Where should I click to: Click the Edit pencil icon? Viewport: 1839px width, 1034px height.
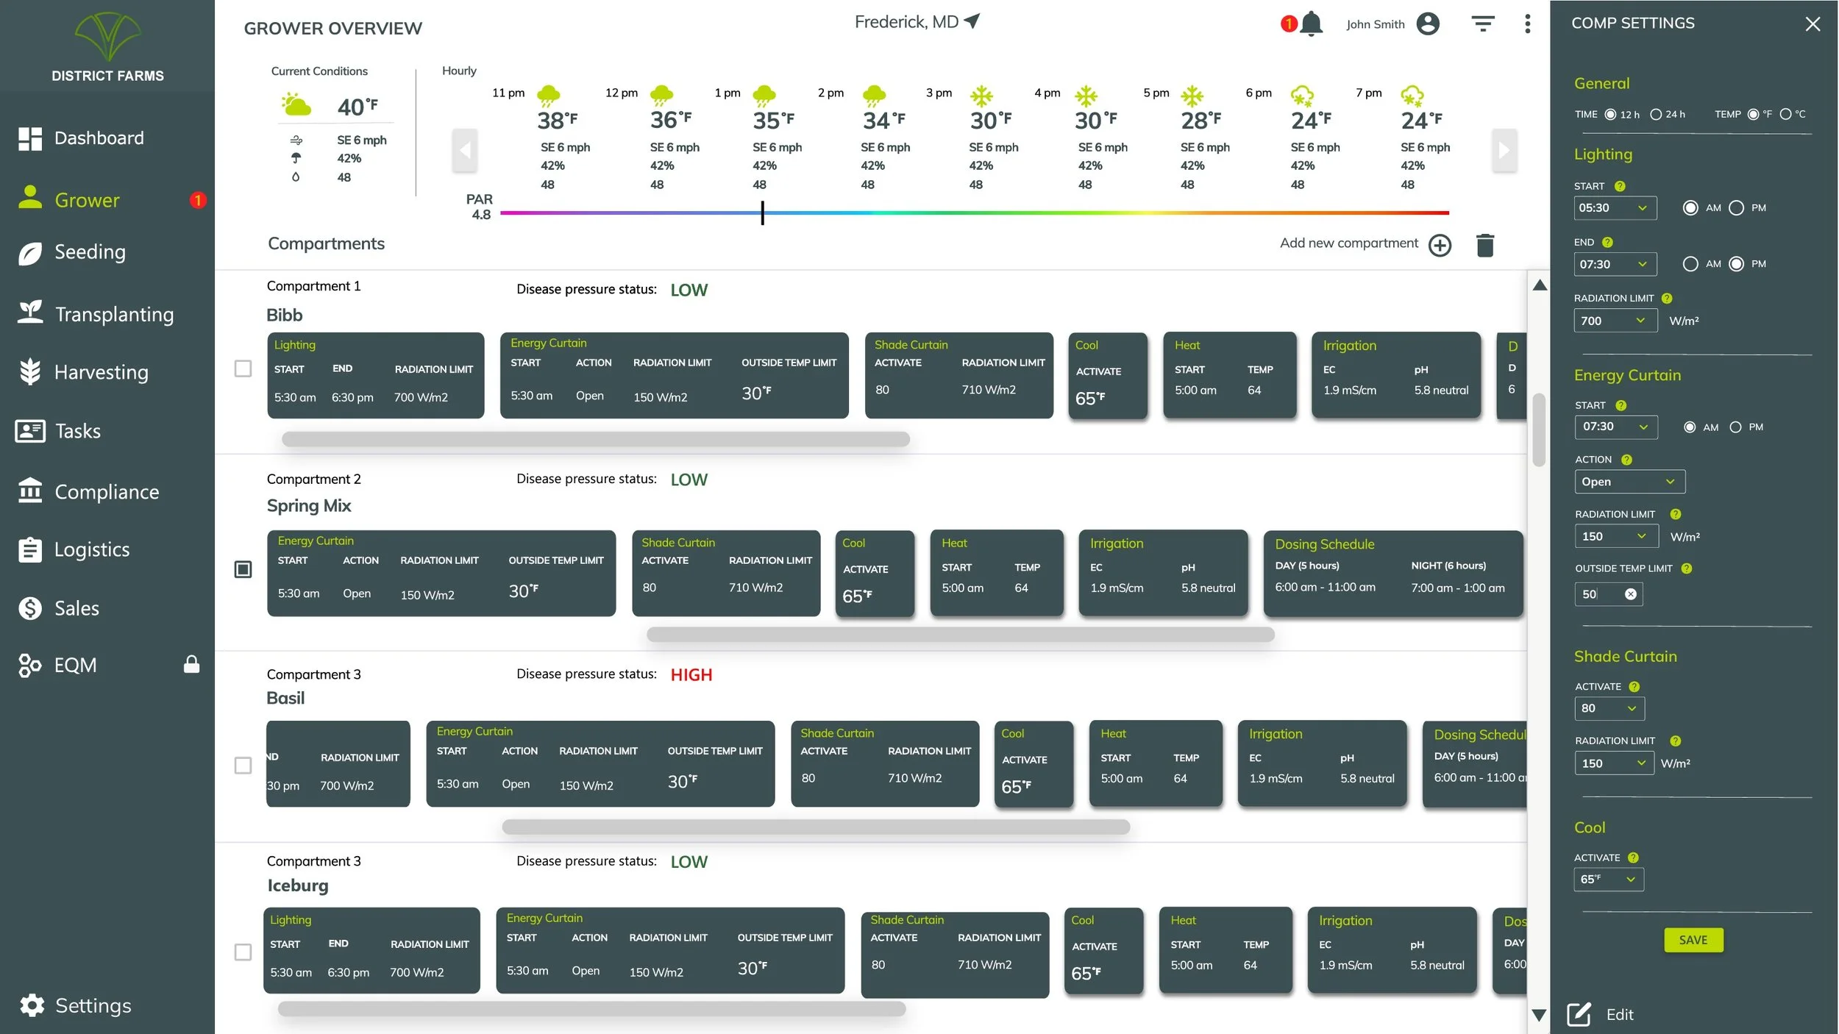point(1579,1014)
